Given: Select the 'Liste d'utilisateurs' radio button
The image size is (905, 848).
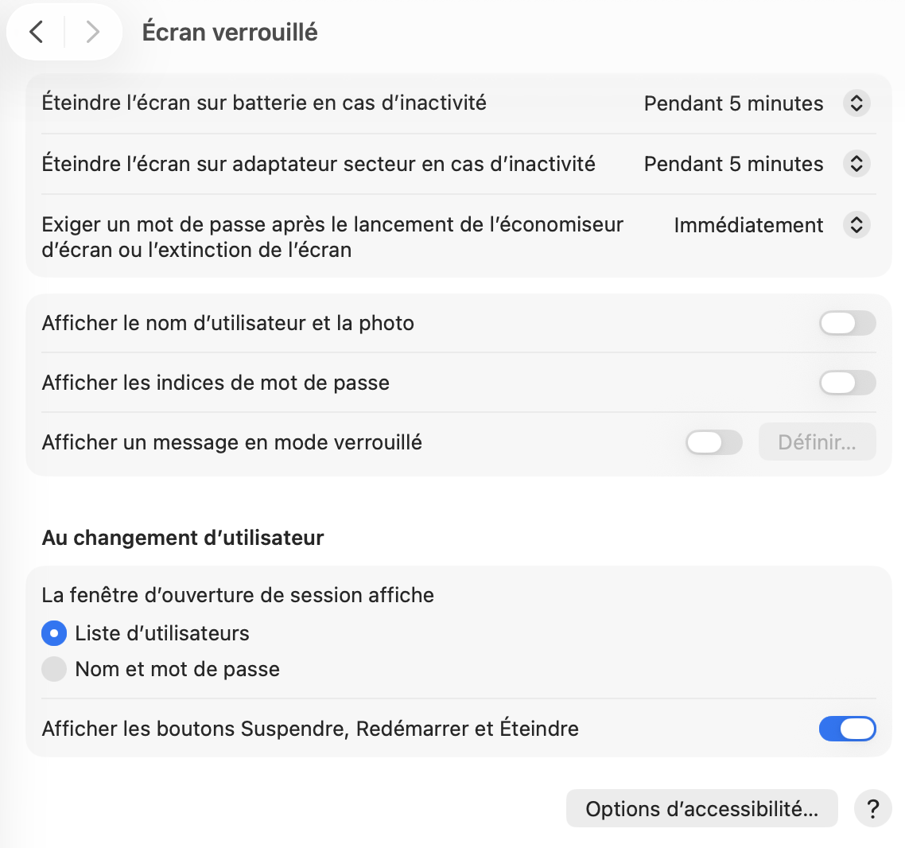Looking at the screenshot, I should (x=54, y=634).
